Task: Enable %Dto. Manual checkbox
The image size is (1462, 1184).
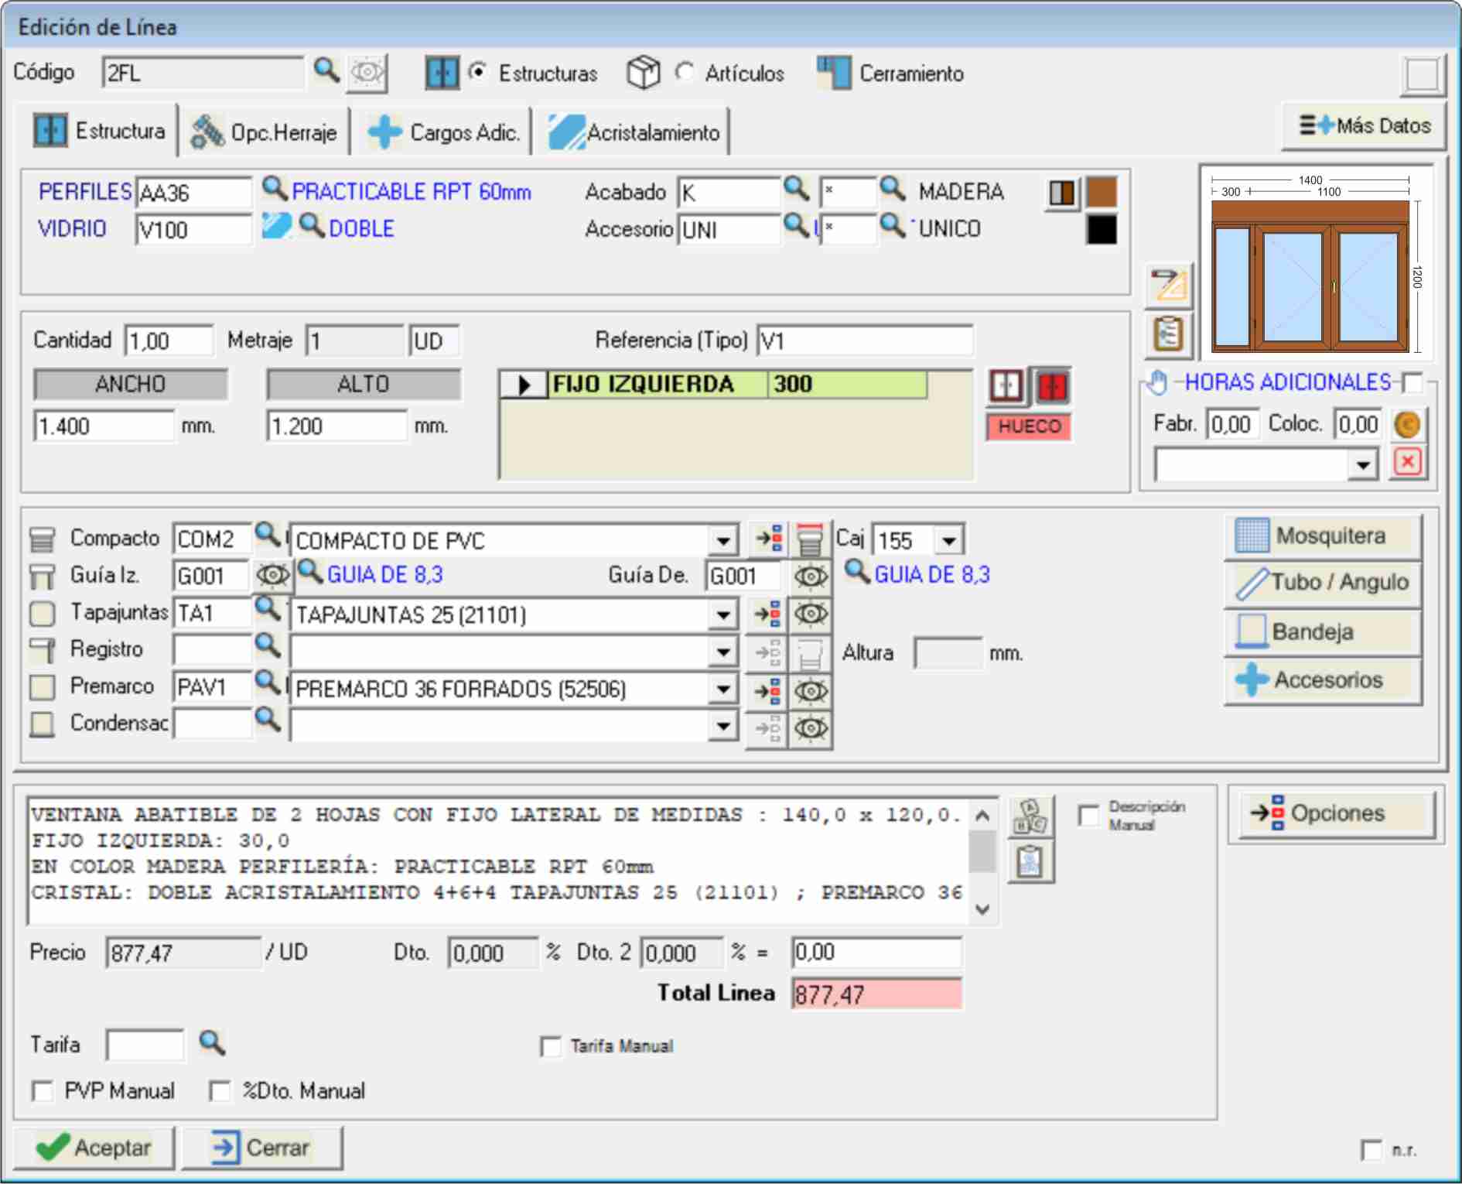Action: tap(220, 1091)
